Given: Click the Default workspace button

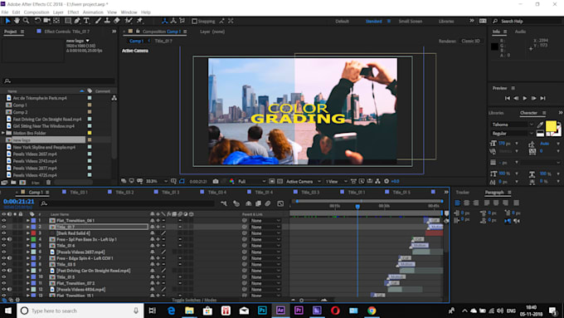Looking at the screenshot, I should point(342,22).
